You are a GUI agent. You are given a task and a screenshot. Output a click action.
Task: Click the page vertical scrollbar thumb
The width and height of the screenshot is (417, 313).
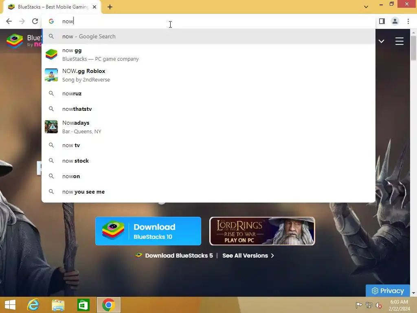coord(413,48)
